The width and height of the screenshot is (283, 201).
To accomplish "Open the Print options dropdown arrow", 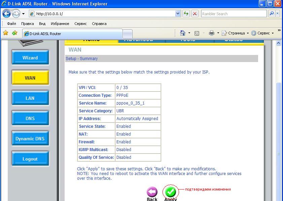I will coord(218,33).
